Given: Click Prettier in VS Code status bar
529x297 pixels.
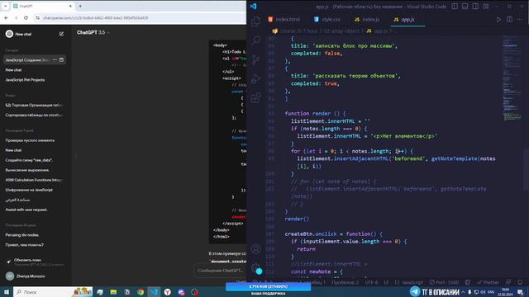Looking at the screenshot, I should click(488, 282).
